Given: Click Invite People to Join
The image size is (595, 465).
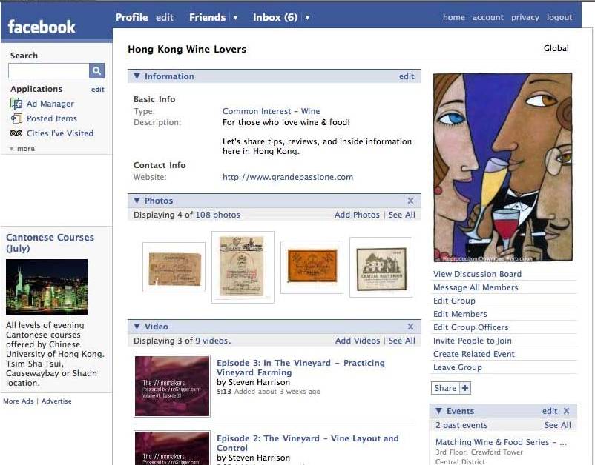Looking at the screenshot, I should click(472, 341).
